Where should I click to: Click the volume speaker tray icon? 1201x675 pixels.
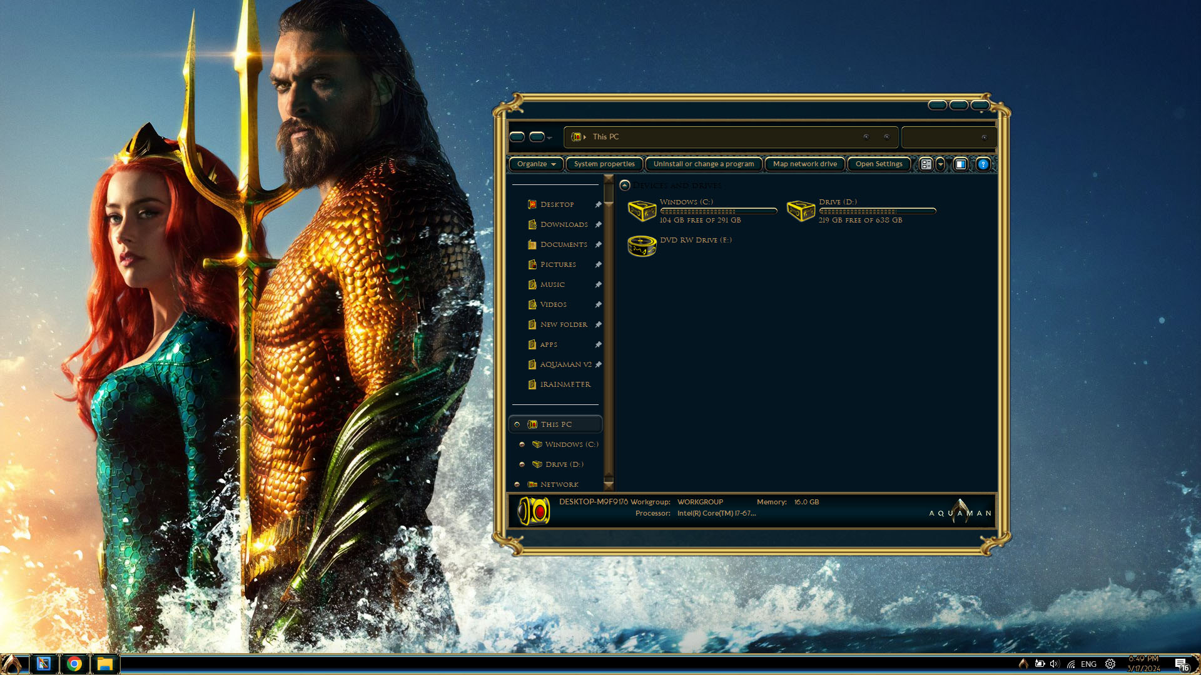tap(1055, 664)
